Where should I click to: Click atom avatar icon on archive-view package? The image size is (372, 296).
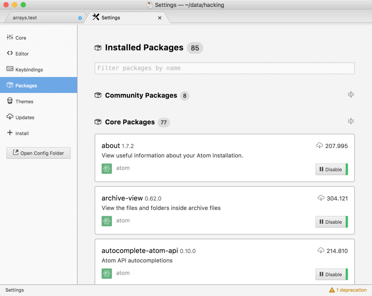coord(106,221)
